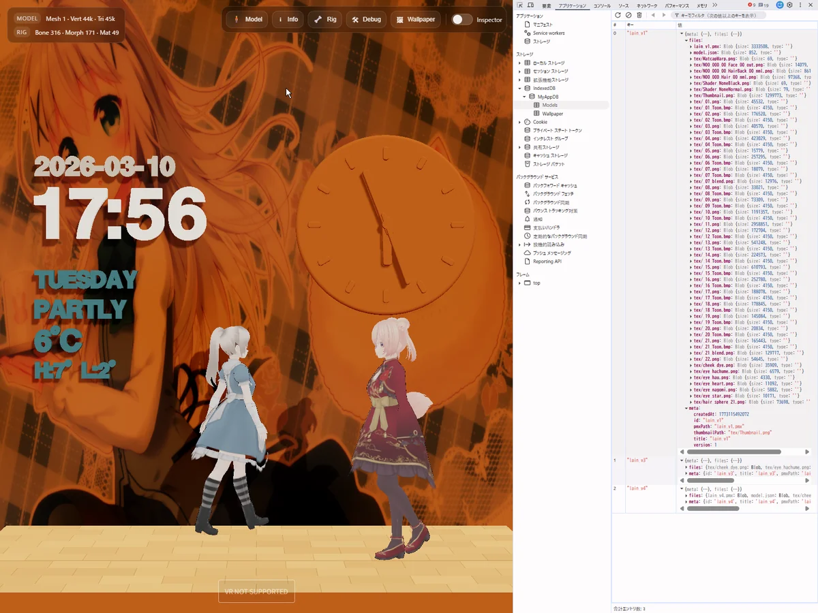818x613 pixels.
Task: Click the Debug toolbar button
Action: tap(366, 20)
